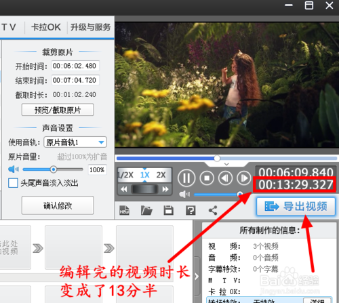Click the current time 00:06:09.840 display
Screen dimensions: 339x303
296,172
